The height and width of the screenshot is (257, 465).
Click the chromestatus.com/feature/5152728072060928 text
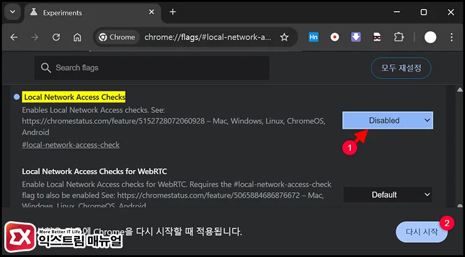113,121
